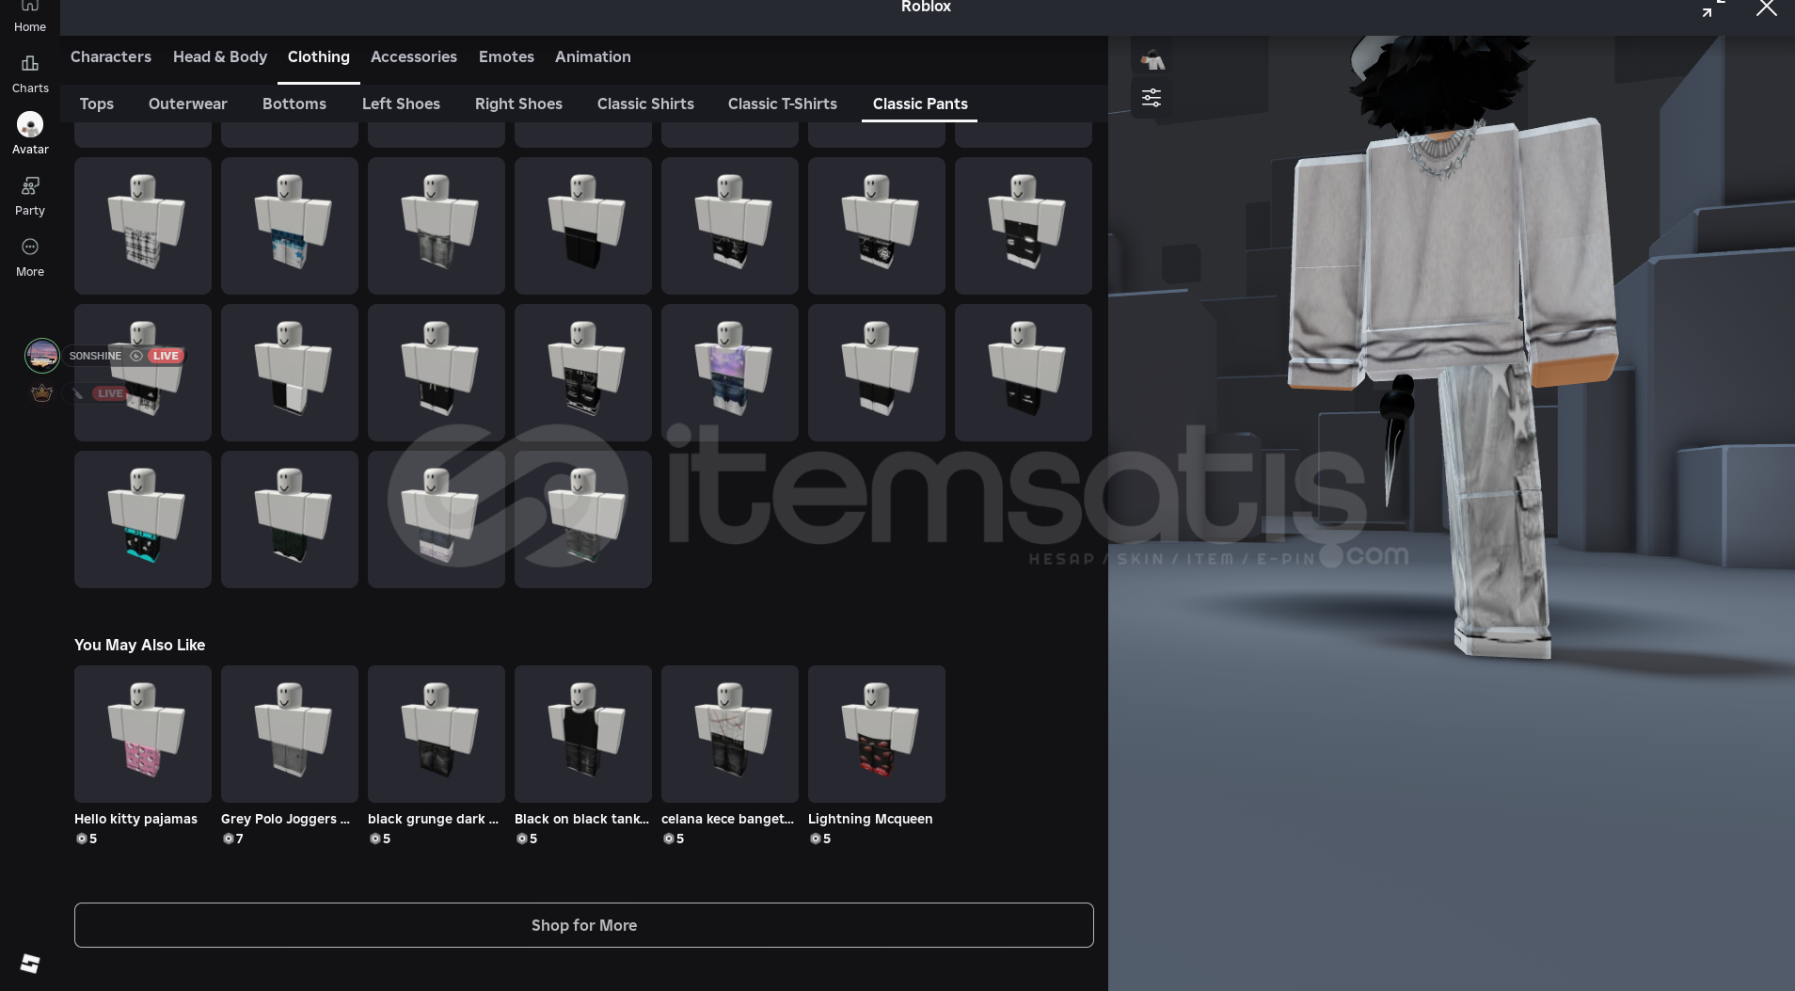The image size is (1795, 991).
Task: Equip the purple galaxy outfit item
Action: (x=730, y=373)
